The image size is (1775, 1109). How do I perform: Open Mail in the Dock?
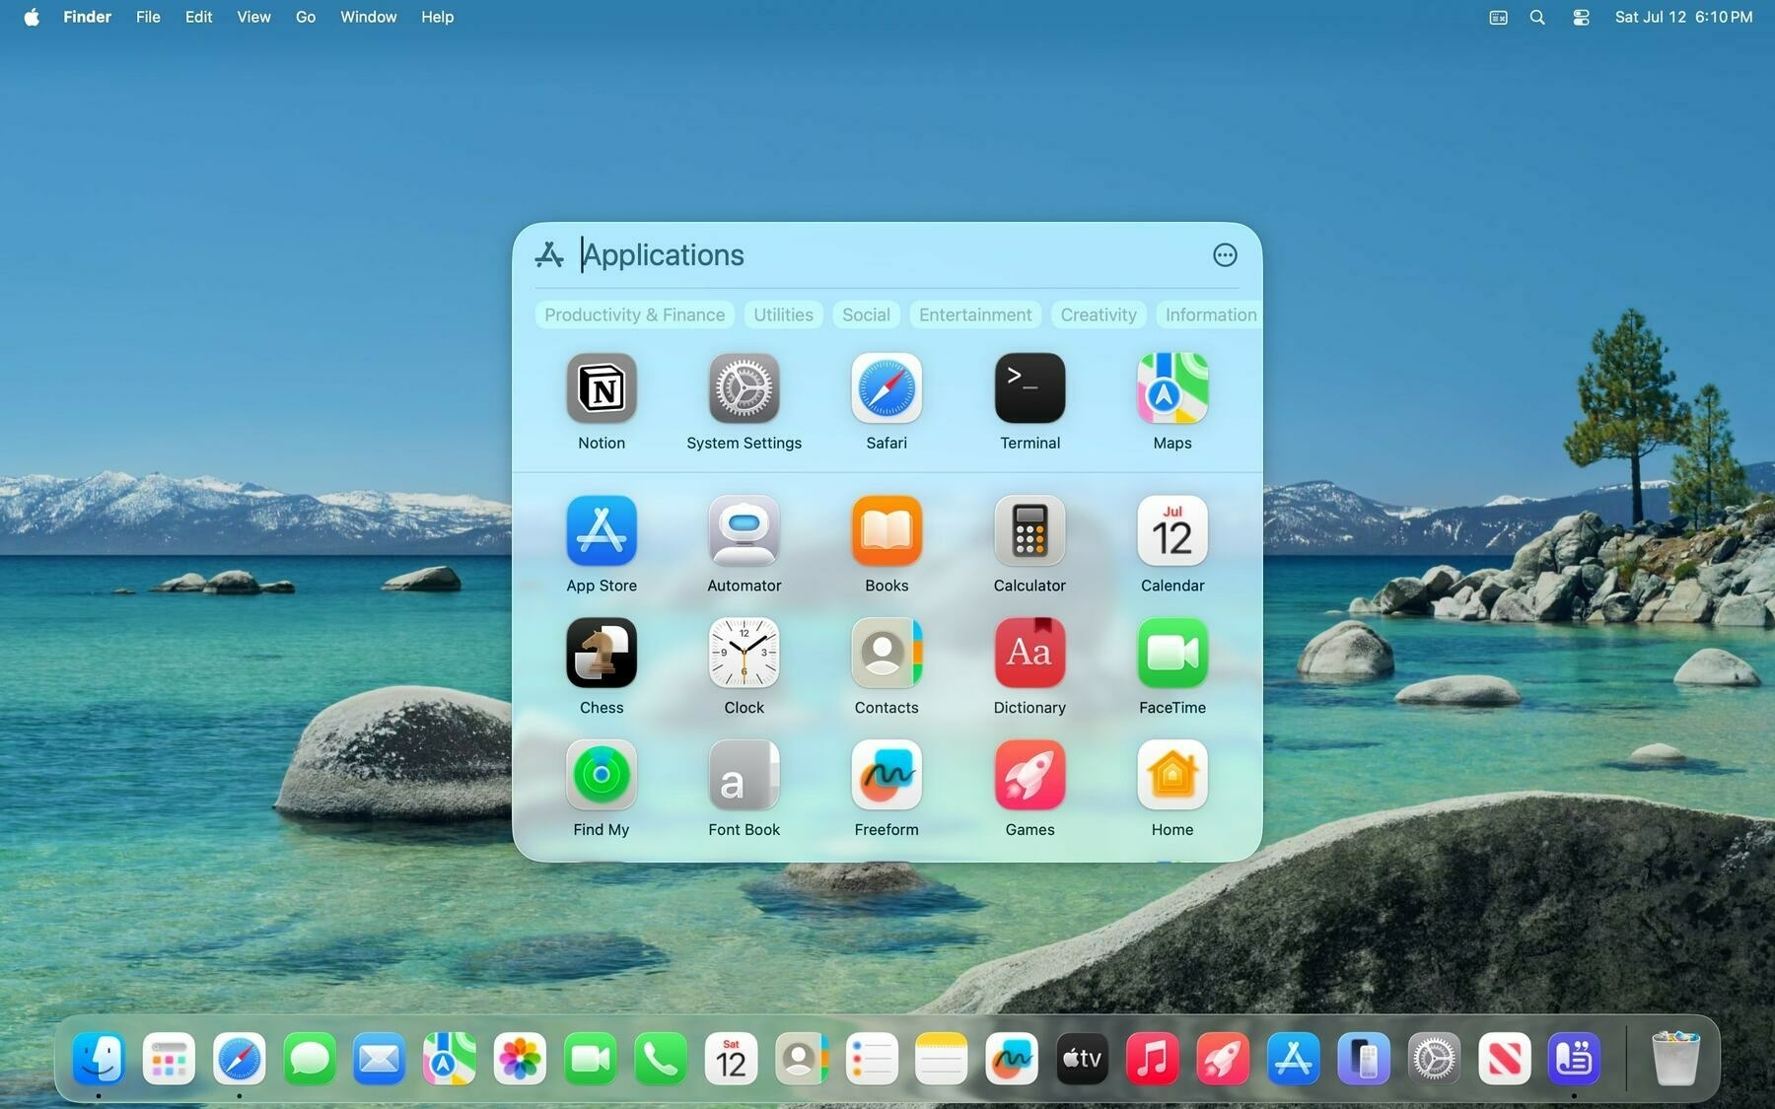click(380, 1059)
